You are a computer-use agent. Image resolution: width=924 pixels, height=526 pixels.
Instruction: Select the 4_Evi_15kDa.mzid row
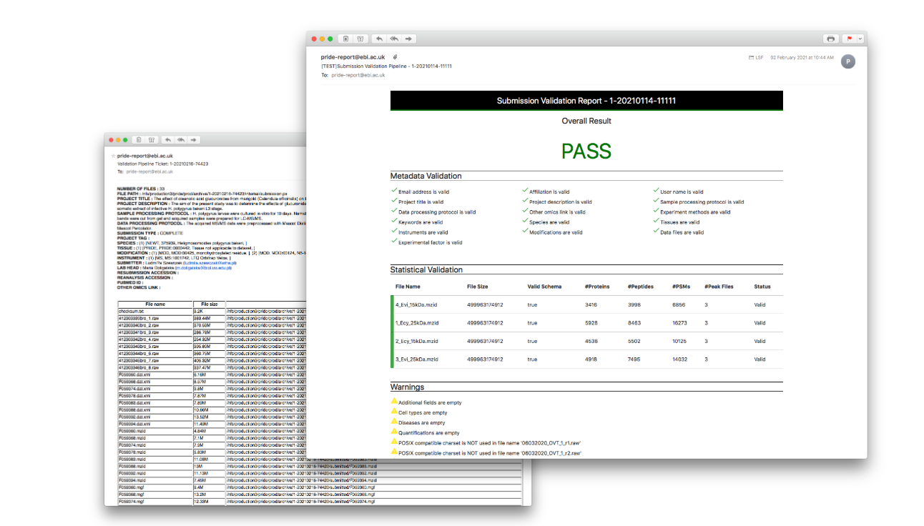click(586, 304)
